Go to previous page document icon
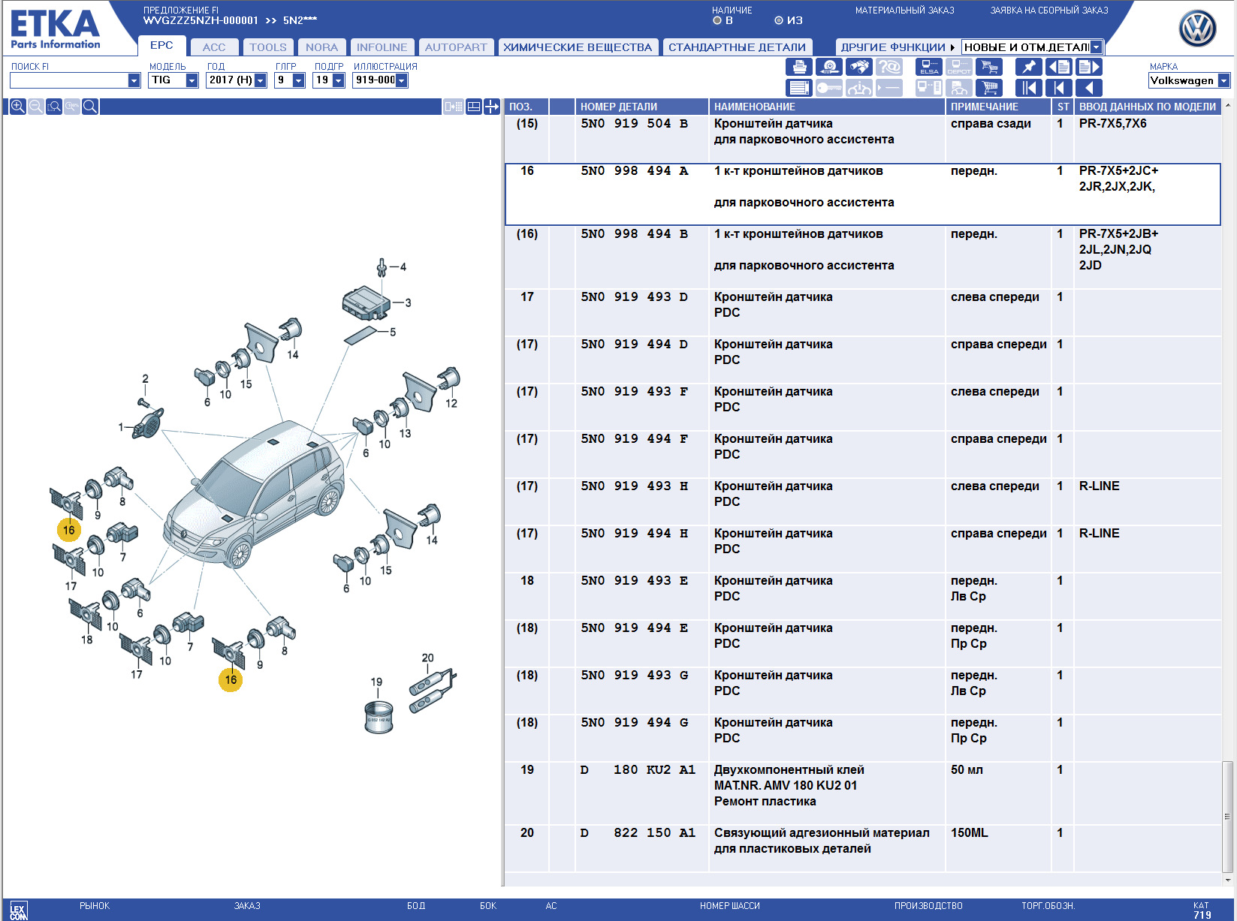1237x921 pixels. click(x=1059, y=68)
